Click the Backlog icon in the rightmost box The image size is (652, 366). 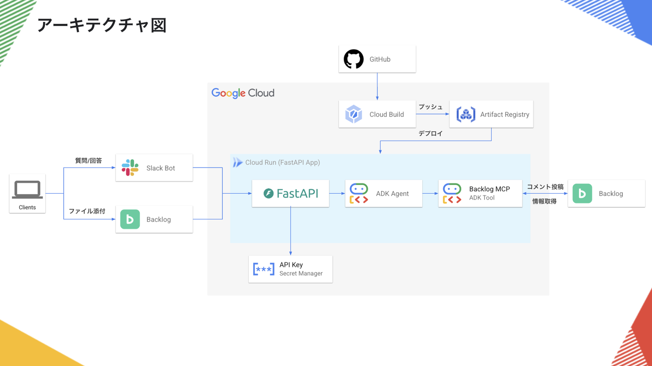[582, 194]
